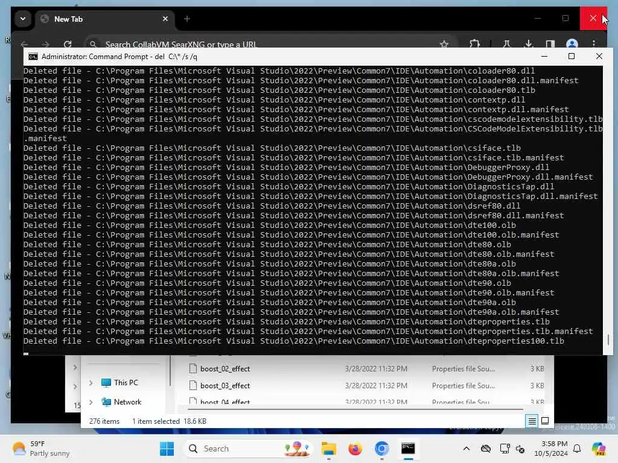
Task: Click the File Explorer horizontal scrollbar
Action: [355, 409]
